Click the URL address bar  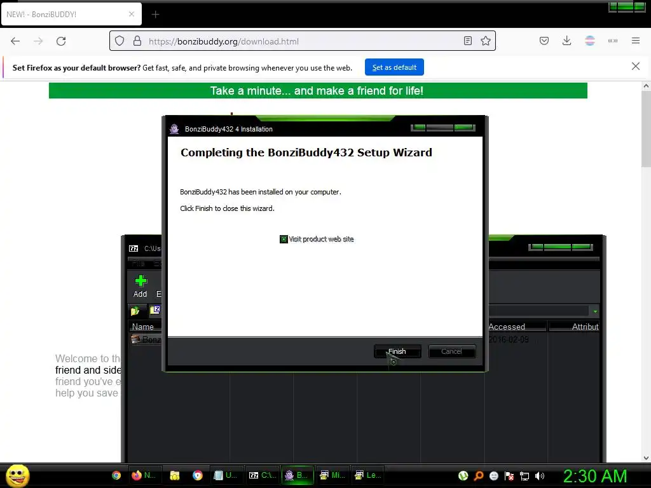303,41
